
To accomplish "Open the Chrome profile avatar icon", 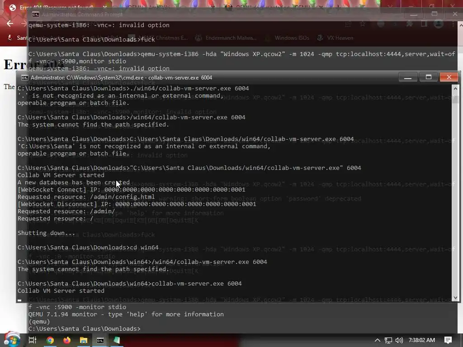I will coord(438,23).
